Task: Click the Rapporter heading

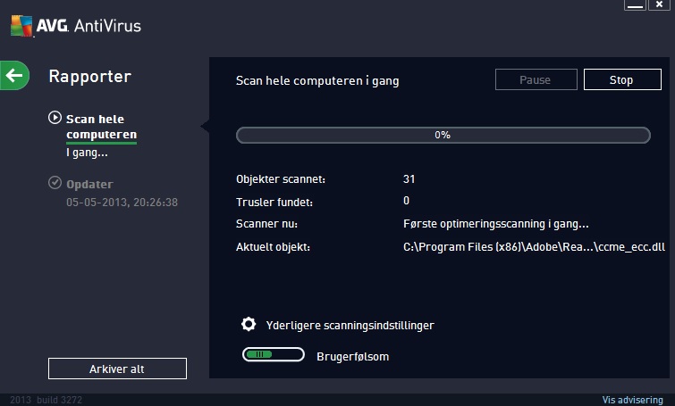Action: pyautogui.click(x=90, y=77)
